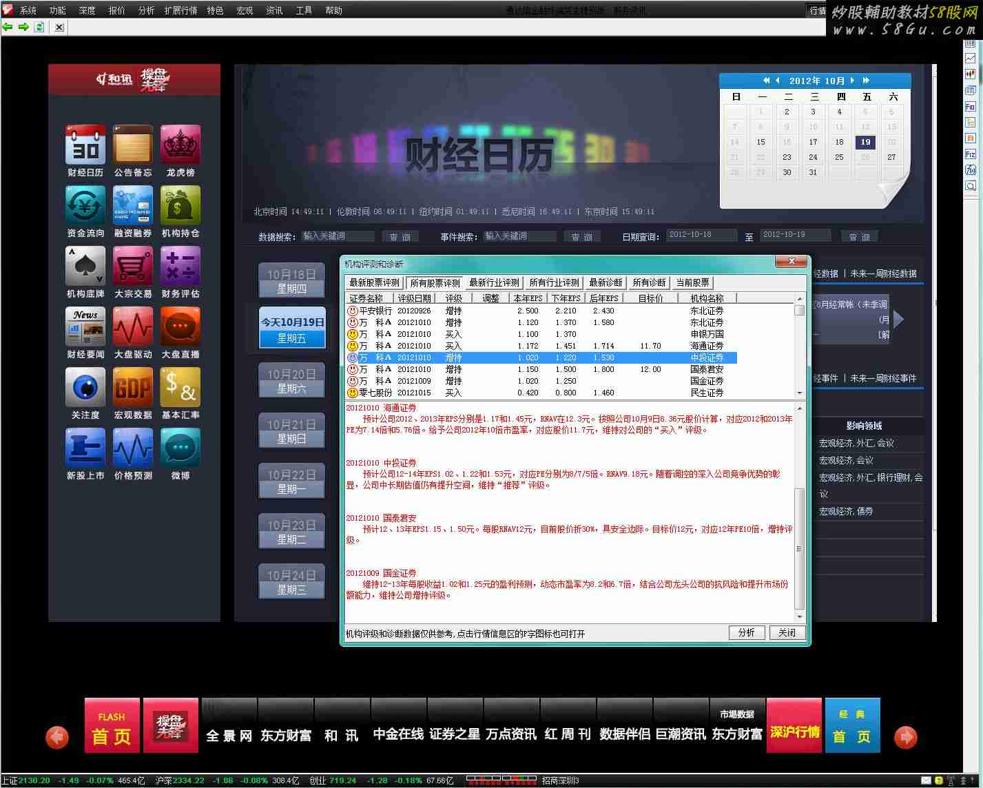Viewport: 983px width, 788px height.
Task: Open the 系统 menu
Action: (x=28, y=10)
